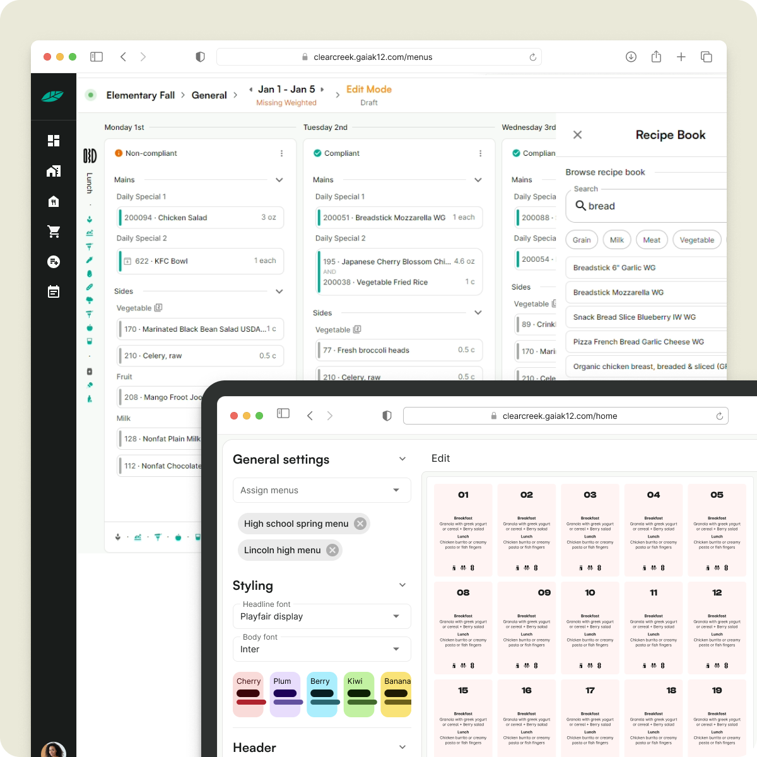This screenshot has width=757, height=757.
Task: Click the green leaf app logo
Action: pyautogui.click(x=54, y=97)
